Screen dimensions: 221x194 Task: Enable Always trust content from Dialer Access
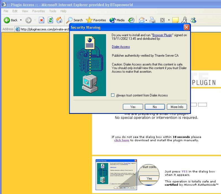113,95
